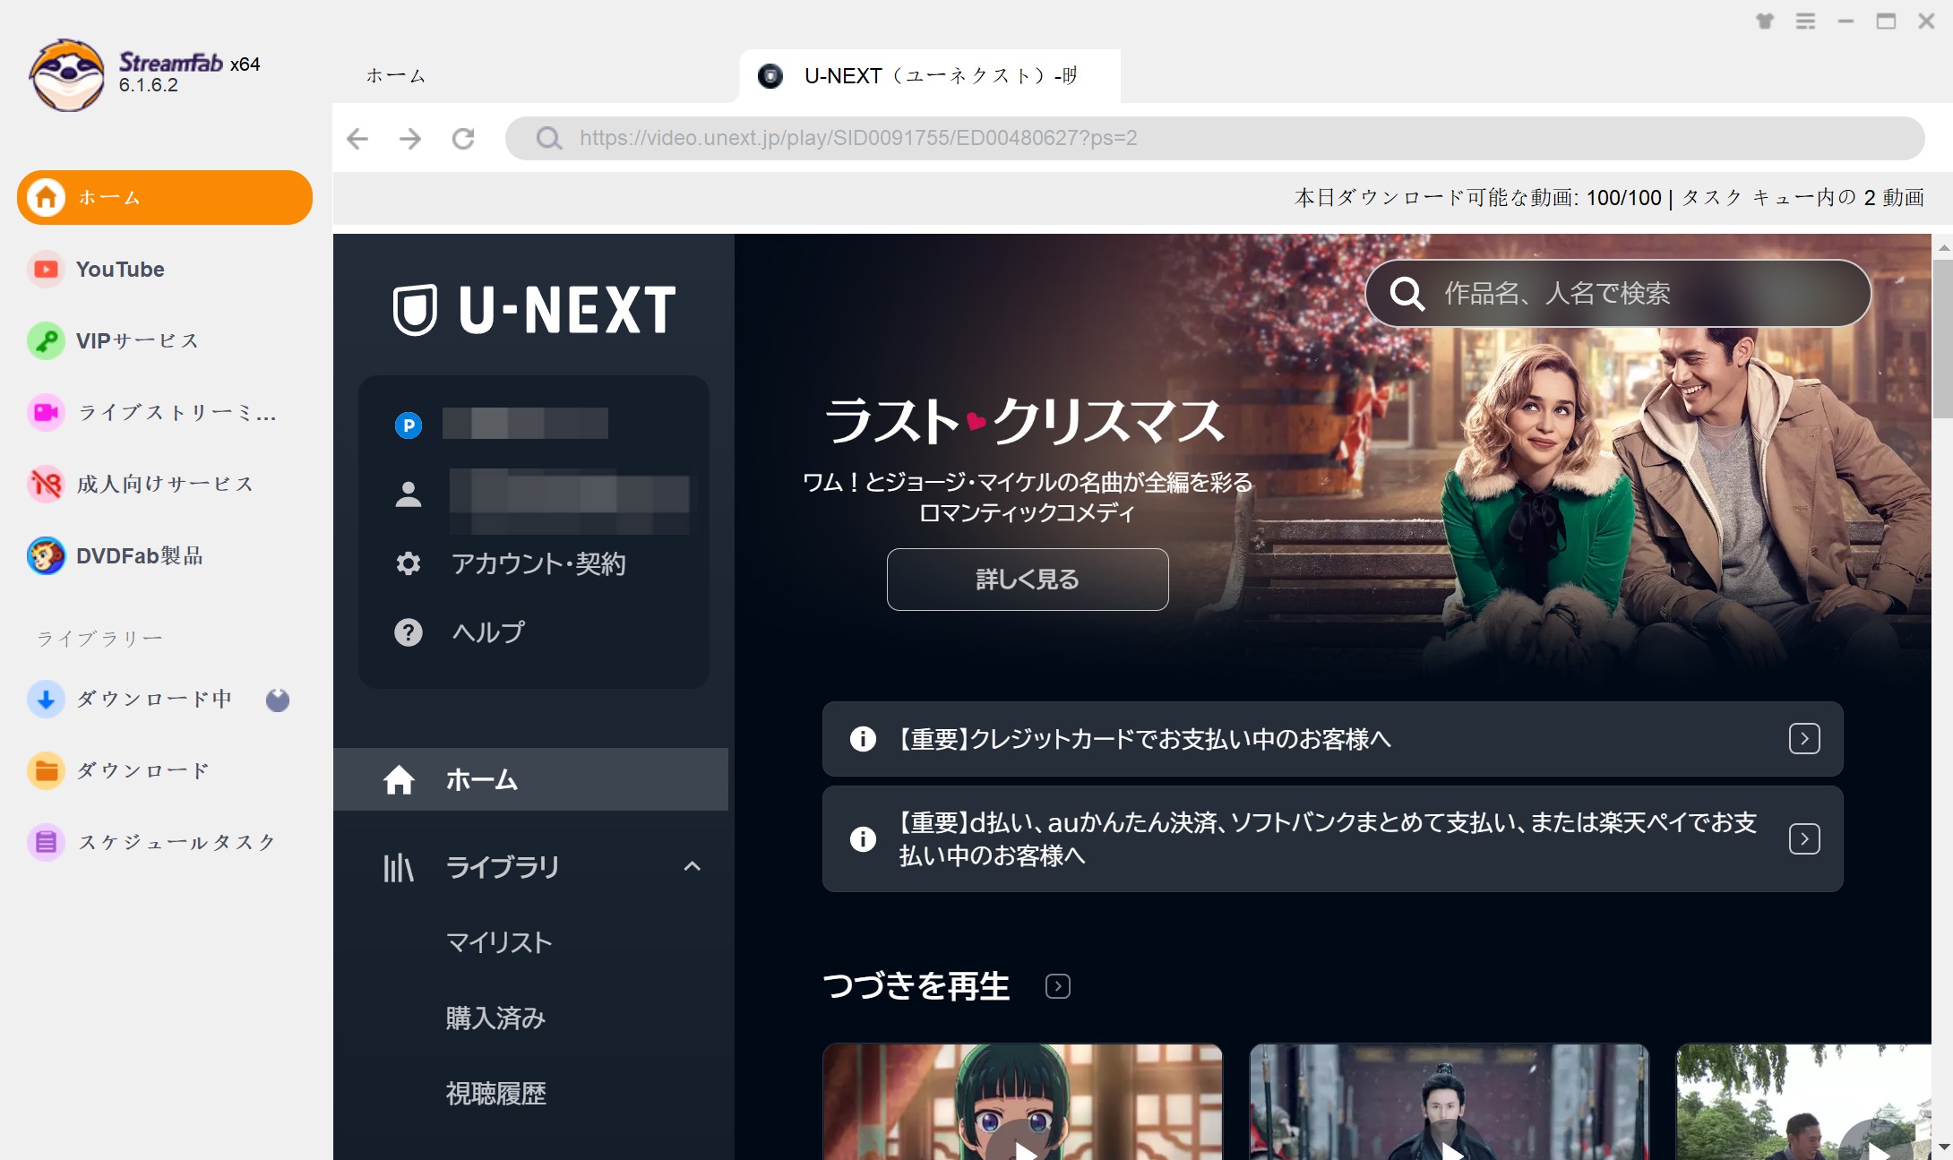Select ホーム in U-NEXT navigation
Viewport: 1953px width, 1160px height.
pos(530,779)
